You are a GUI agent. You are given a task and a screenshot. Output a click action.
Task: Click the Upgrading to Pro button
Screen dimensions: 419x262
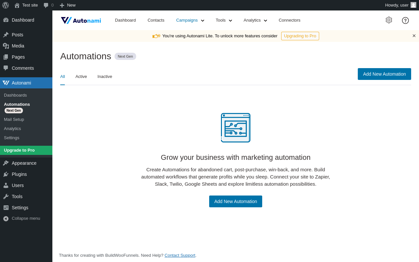[300, 36]
